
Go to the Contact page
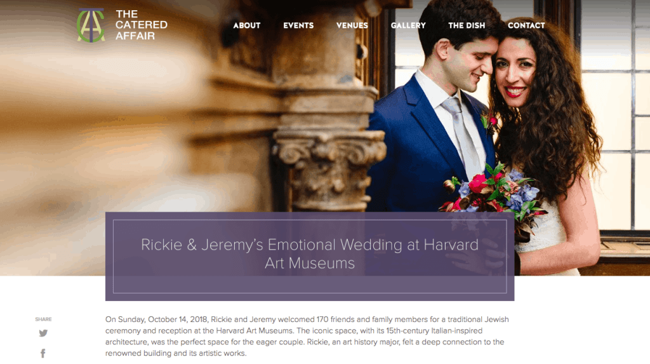coord(526,25)
